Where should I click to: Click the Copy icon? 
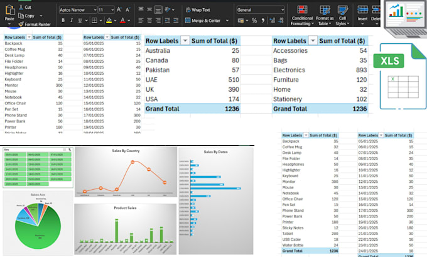click(21, 16)
